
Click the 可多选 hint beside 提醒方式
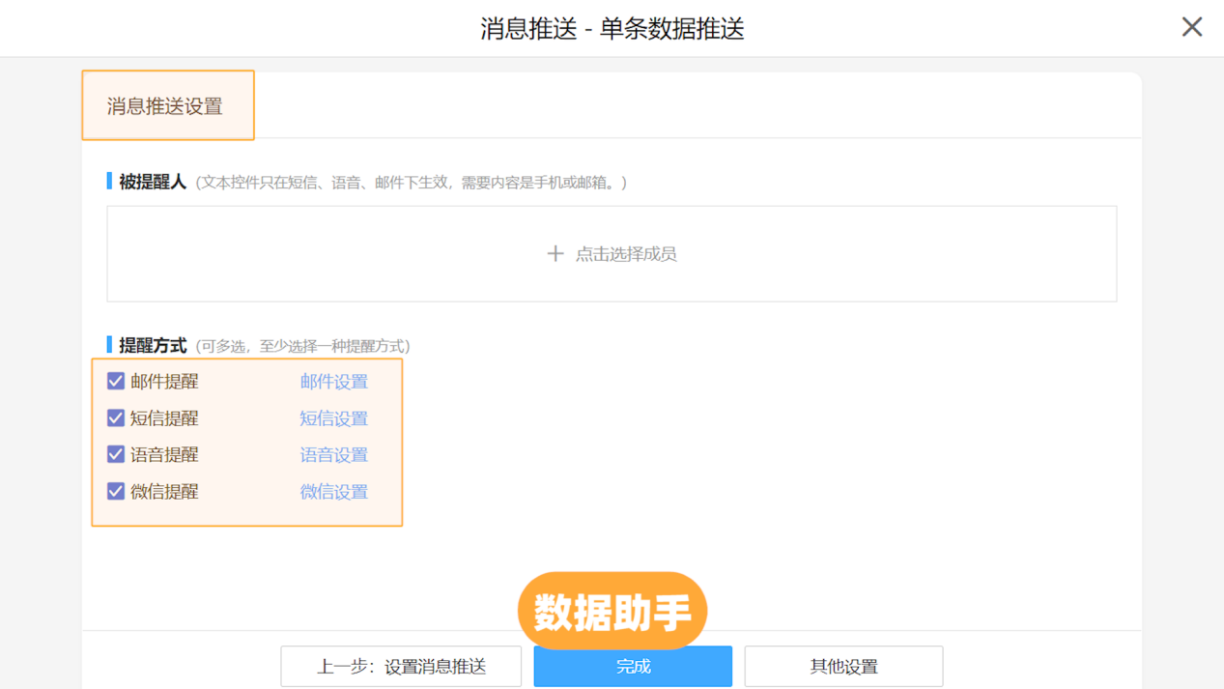coord(302,346)
